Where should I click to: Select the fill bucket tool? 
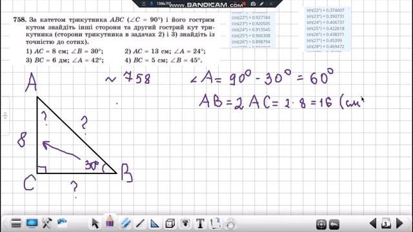point(185,224)
